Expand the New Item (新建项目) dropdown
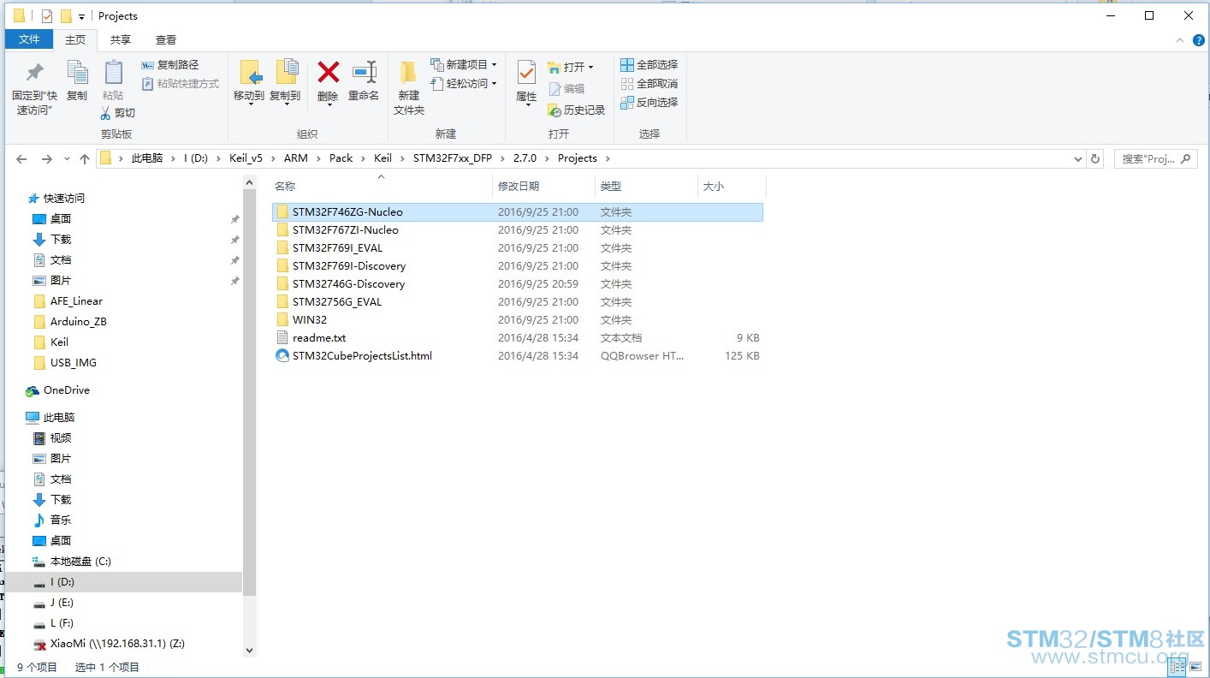The width and height of the screenshot is (1210, 678). [x=494, y=65]
